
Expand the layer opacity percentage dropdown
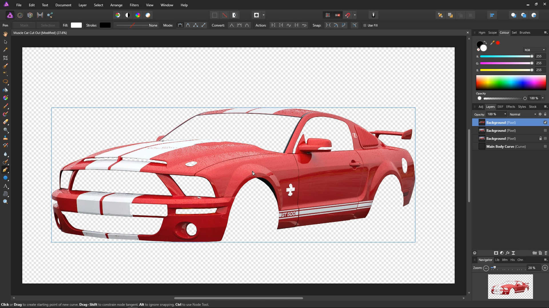click(505, 114)
